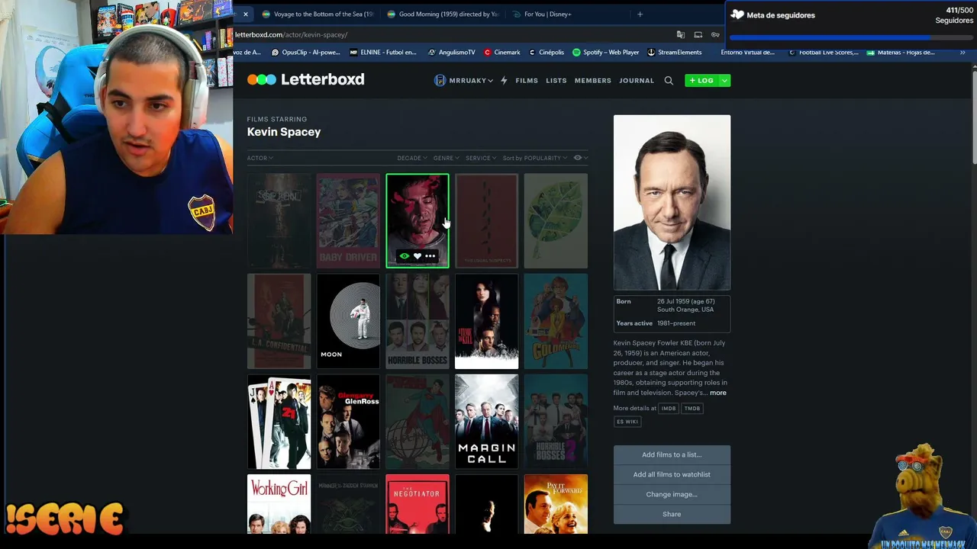977x549 pixels.
Task: Open the ES WIKI link
Action: coord(627,422)
